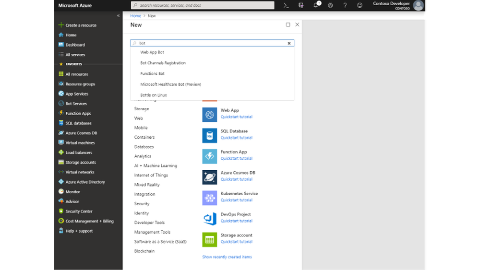The image size is (480, 270).
Task: Click the Storage accounts icon
Action: click(61, 162)
